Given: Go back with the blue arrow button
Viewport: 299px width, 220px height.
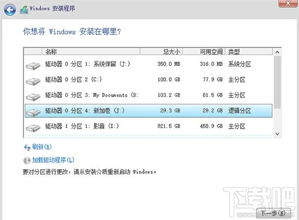Looking at the screenshot, I should [10, 10].
